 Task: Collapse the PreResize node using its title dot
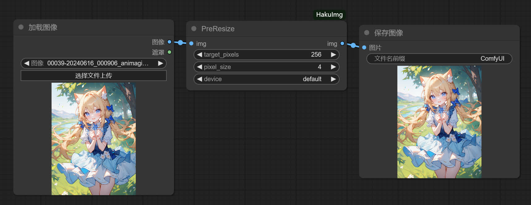[194, 28]
